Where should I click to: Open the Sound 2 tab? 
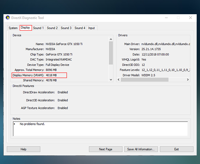tap(52, 28)
